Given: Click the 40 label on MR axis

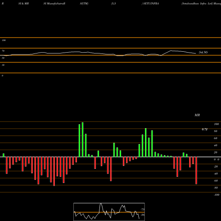Looking at the screenshot, I should tap(216, 145).
